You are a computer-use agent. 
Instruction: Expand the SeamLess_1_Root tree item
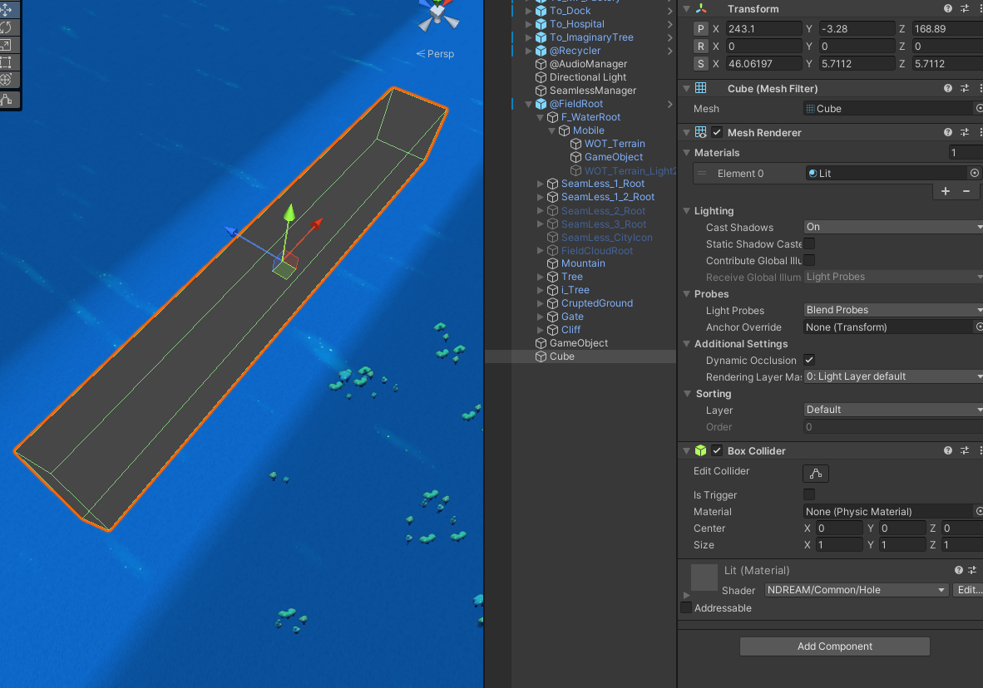pos(541,184)
